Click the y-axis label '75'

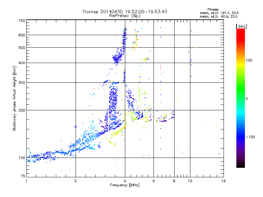click(x=23, y=176)
